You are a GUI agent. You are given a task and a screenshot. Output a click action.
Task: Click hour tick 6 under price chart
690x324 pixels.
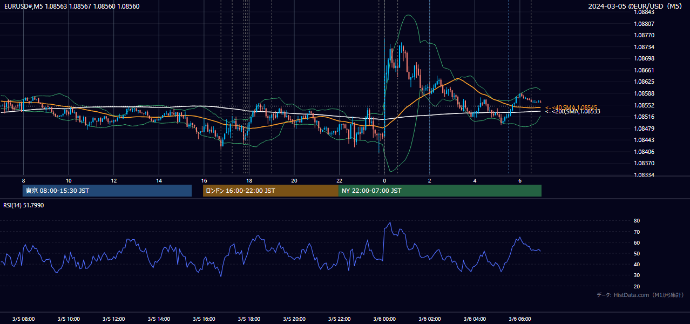(x=520, y=180)
